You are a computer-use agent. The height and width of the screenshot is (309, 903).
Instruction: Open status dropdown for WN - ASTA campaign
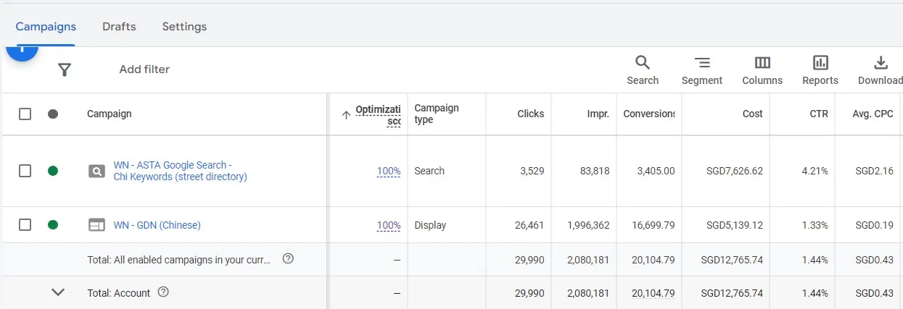point(53,171)
